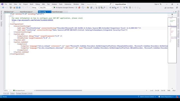This screenshot has height=101, width=180.
Task: Click the Visual Studio logo icon
Action: 2,4
